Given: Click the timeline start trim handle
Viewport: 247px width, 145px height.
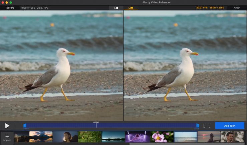Looking at the screenshot, I should click(25, 125).
